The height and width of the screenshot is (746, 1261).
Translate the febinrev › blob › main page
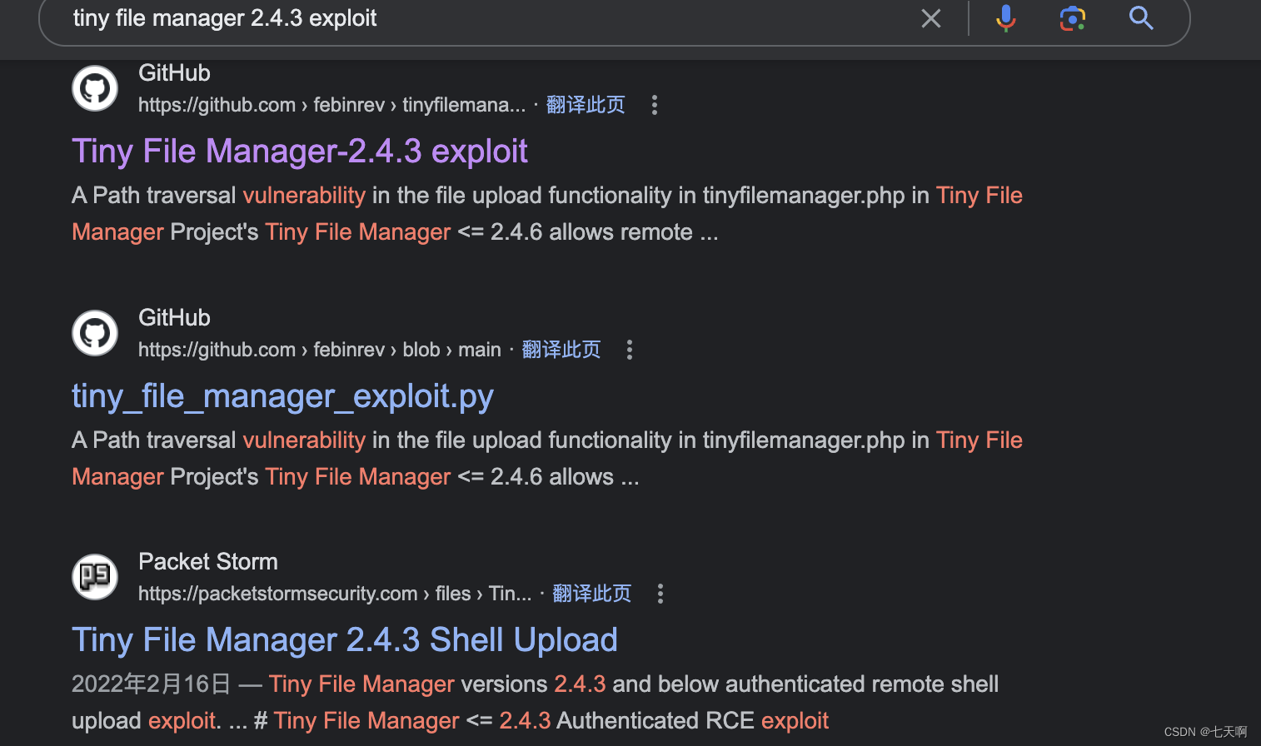pyautogui.click(x=561, y=350)
